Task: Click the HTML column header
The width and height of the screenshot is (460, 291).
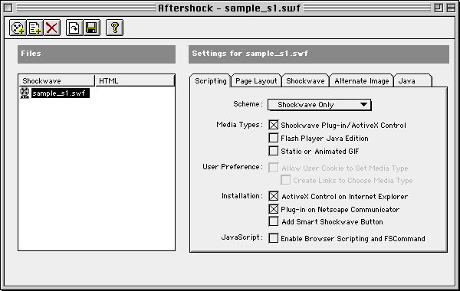Action: point(135,80)
